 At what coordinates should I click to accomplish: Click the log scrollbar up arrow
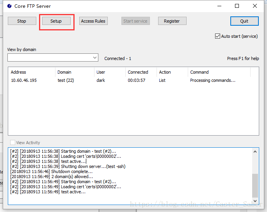pos(255,152)
